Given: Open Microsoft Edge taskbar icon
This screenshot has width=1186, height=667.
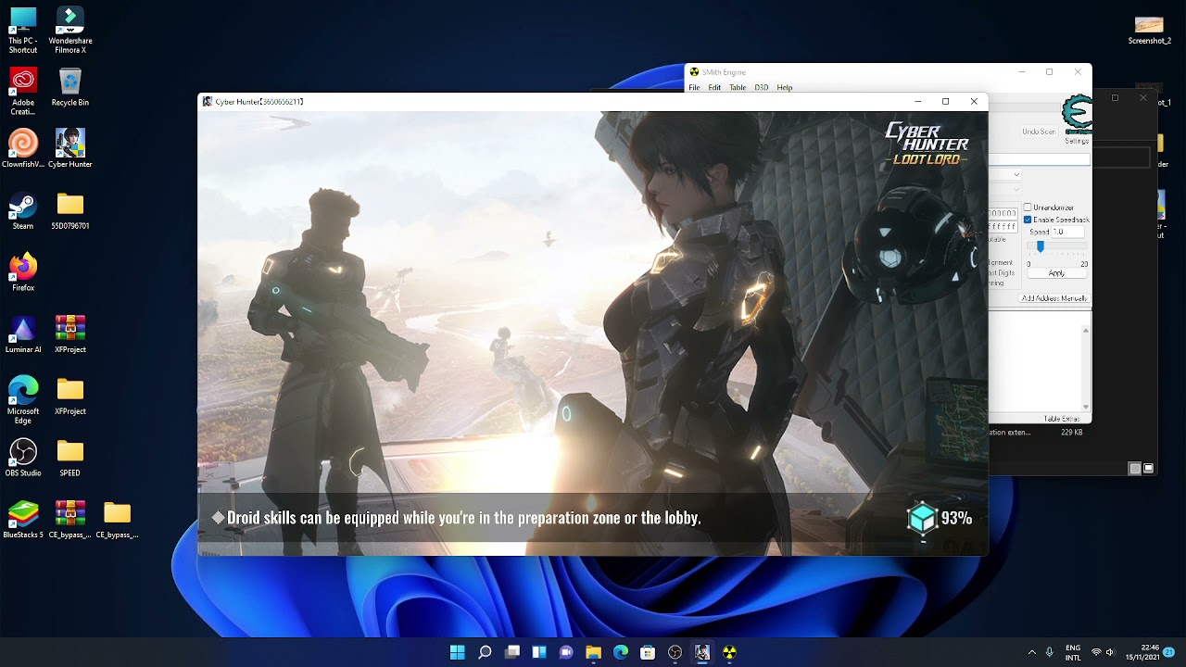Looking at the screenshot, I should pyautogui.click(x=621, y=652).
